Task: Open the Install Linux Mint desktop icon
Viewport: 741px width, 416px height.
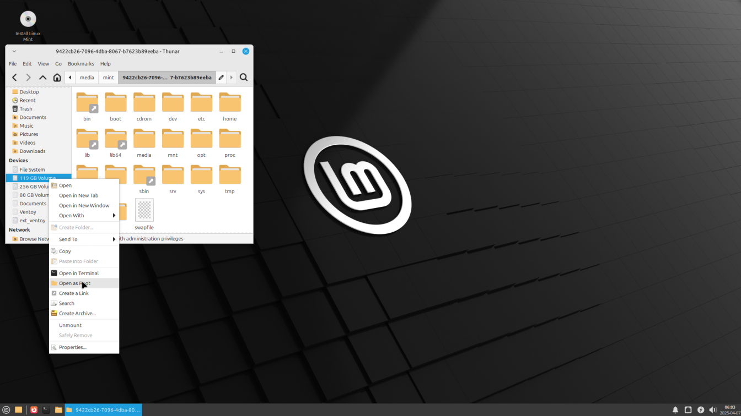Action: tap(28, 26)
